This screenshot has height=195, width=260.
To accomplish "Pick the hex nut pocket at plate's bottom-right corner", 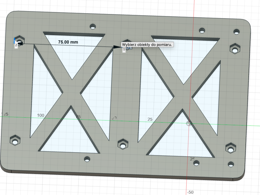I will click(231, 148).
